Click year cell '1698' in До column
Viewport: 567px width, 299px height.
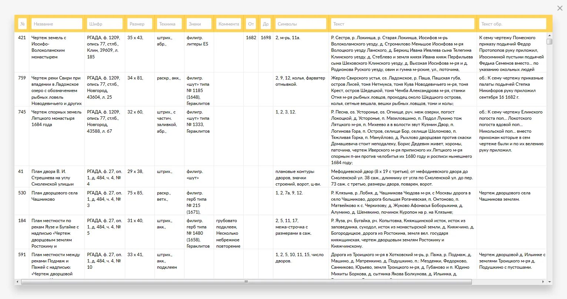pyautogui.click(x=266, y=38)
